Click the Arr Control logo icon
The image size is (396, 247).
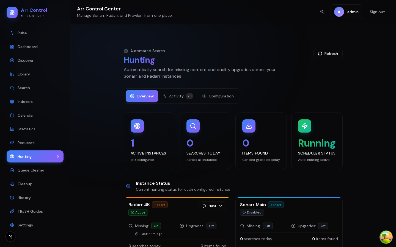(x=12, y=12)
